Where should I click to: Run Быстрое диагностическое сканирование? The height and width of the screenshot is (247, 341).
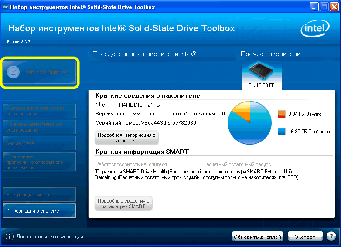point(39,111)
